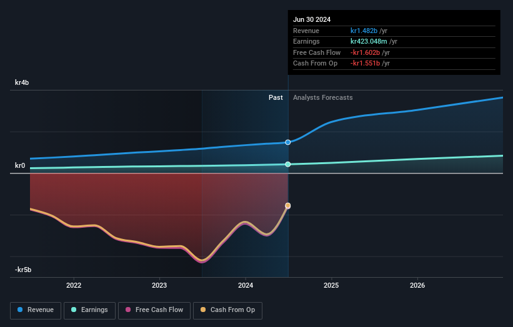The image size is (513, 327).
Task: Click the 2024 x-axis label
Action: tap(246, 285)
